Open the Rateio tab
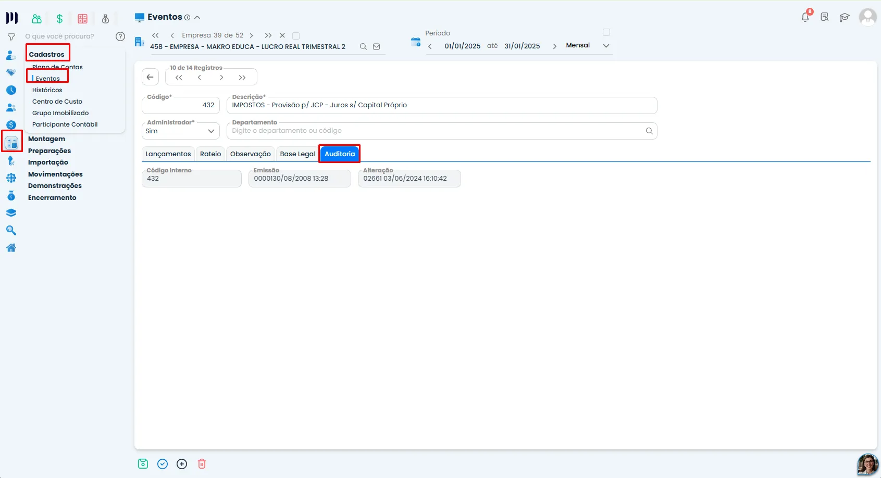Viewport: 881px width, 478px height. 210,154
